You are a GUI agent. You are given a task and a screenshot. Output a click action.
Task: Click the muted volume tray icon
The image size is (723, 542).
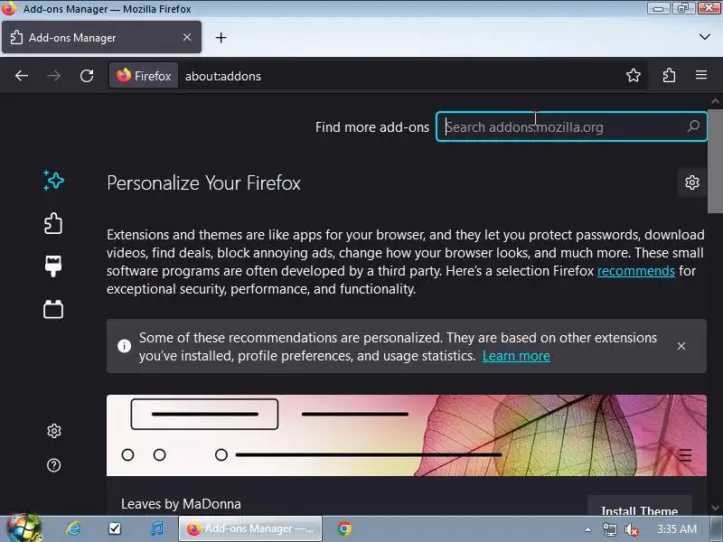pos(631,529)
